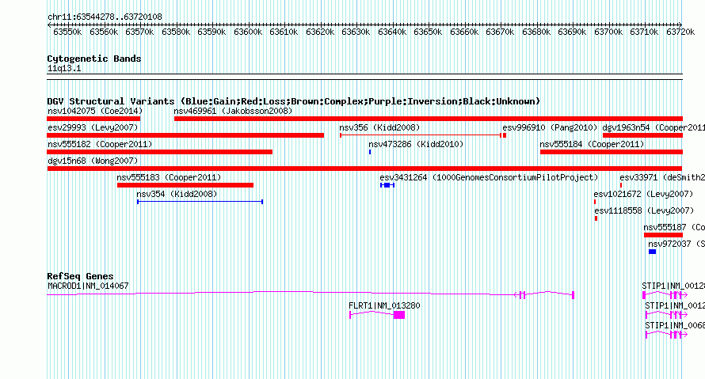This screenshot has width=705, height=379.
Task: Select the 63700k ruler label
Action: click(608, 32)
